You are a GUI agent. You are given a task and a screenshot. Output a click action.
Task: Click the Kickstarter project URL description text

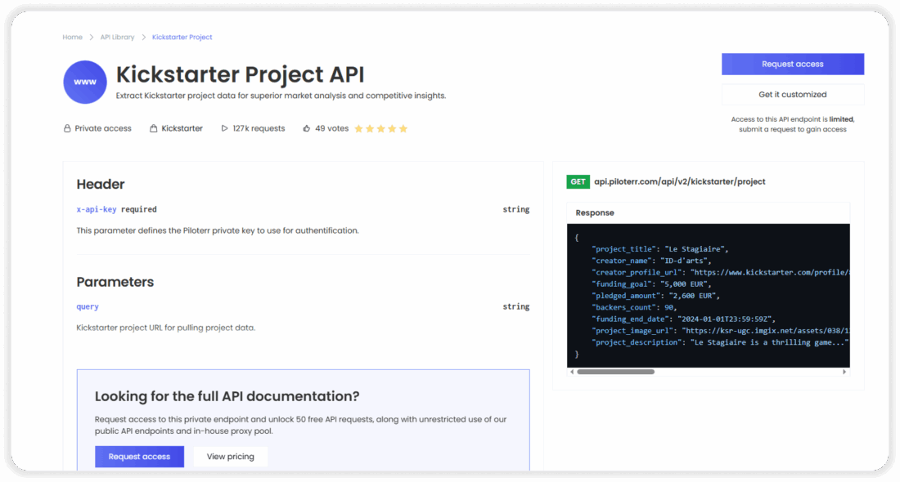point(166,328)
